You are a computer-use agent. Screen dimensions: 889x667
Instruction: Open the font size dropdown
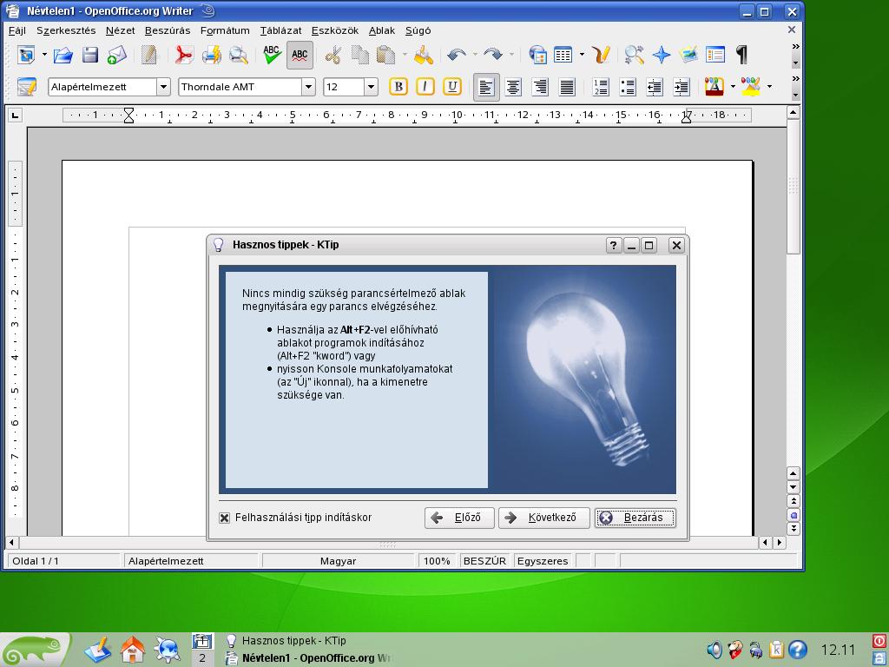371,87
